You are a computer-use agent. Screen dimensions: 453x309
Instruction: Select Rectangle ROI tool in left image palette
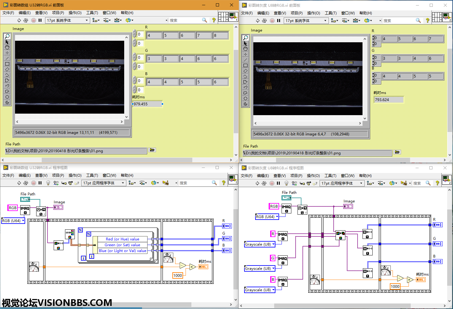click(x=7, y=64)
